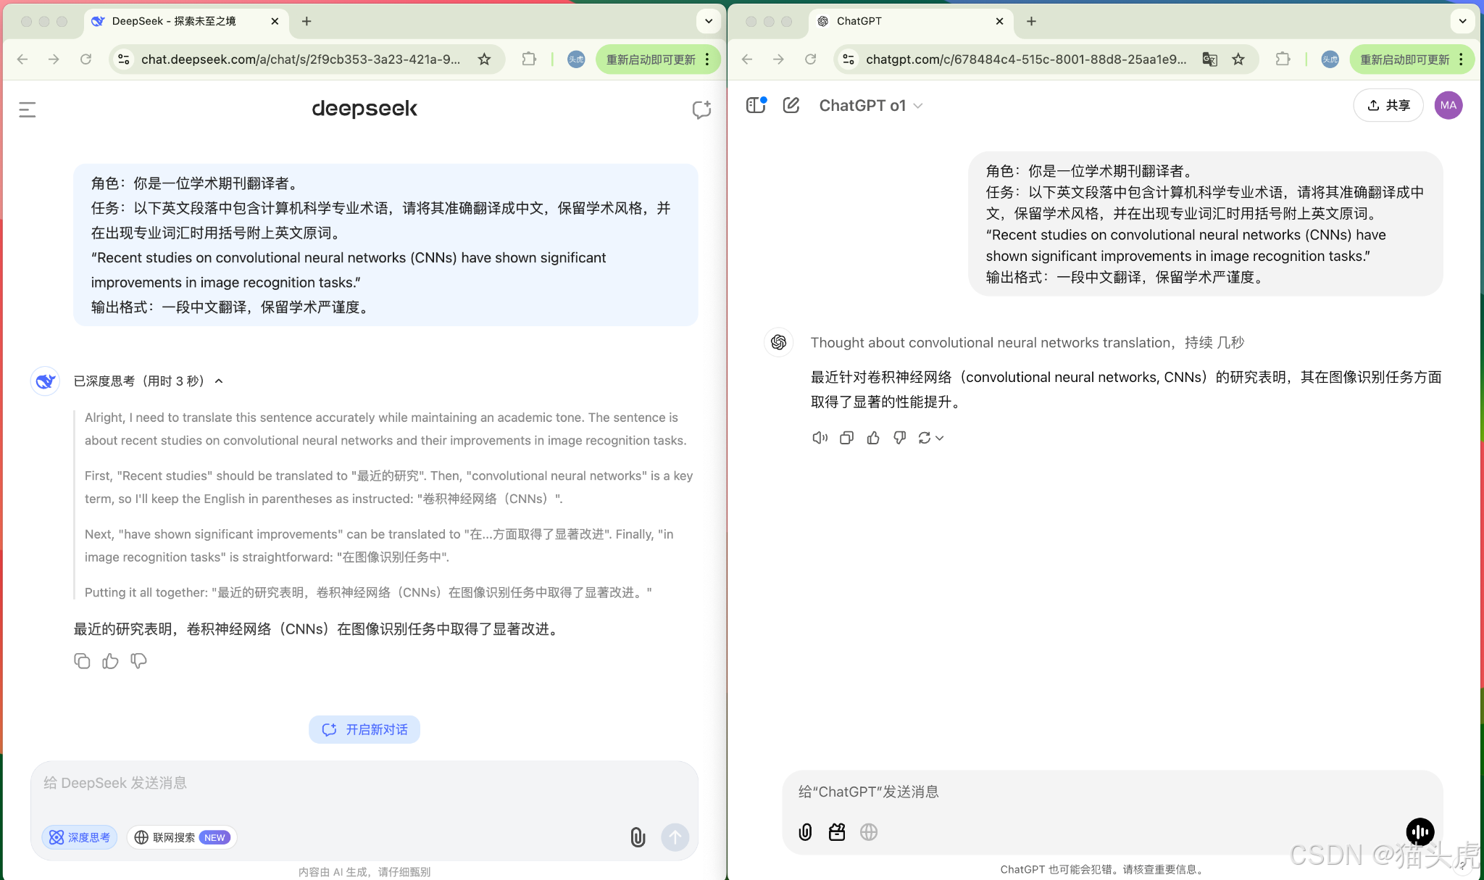Open translate icon in ChatGPT address bar
The height and width of the screenshot is (880, 1484).
tap(1209, 59)
